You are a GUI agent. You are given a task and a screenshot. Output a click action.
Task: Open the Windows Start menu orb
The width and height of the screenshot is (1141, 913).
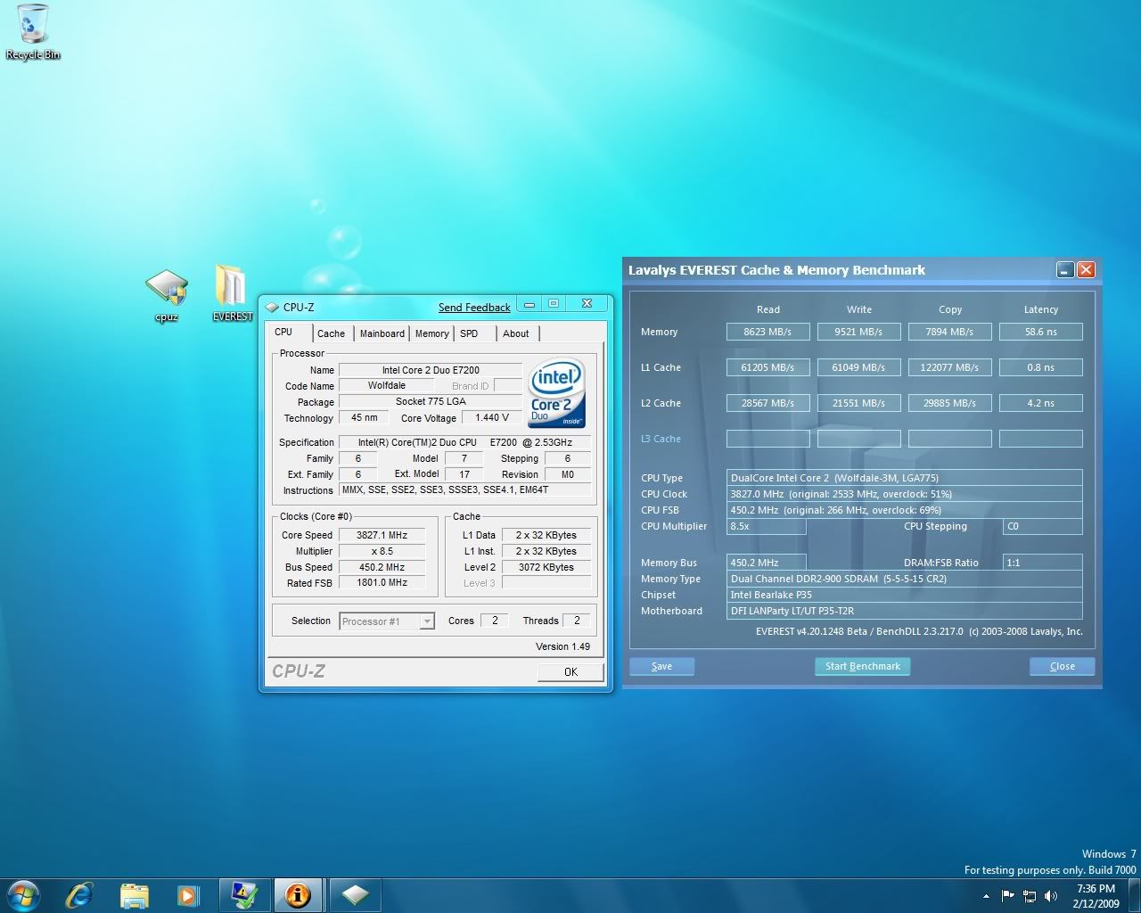(24, 894)
